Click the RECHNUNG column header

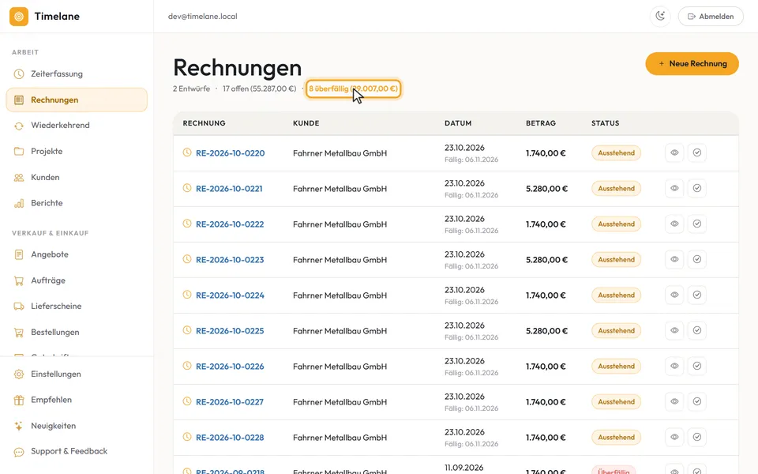204,123
